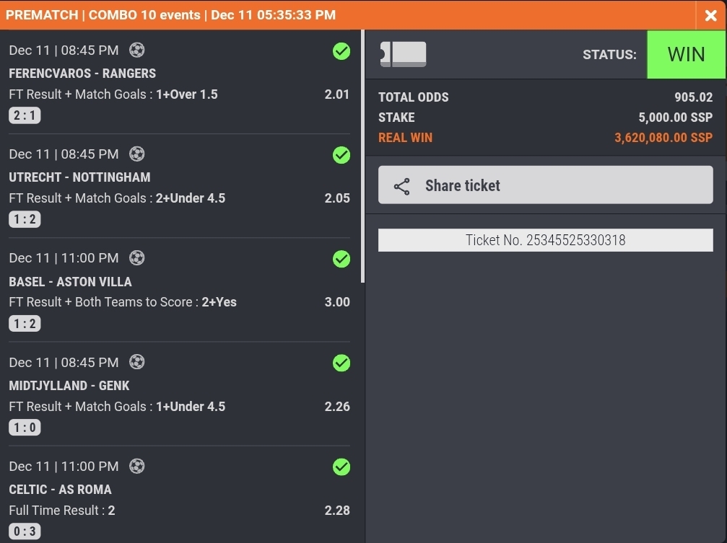The image size is (727, 543).
Task: Click green check mark for Utrecht - Nottingham
Action: pyautogui.click(x=341, y=155)
